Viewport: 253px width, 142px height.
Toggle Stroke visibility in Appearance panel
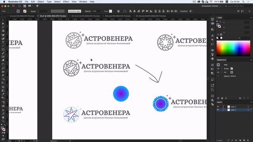point(218,69)
